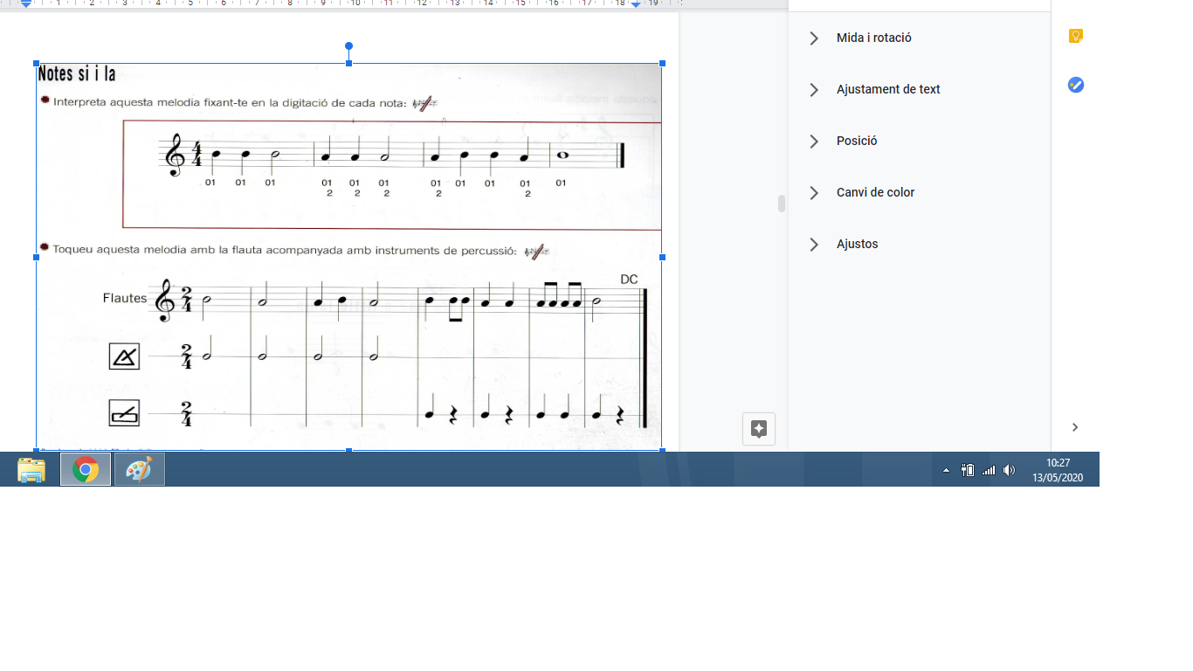
Task: Collapse the side panel using the chevron arrow
Action: 1075,427
